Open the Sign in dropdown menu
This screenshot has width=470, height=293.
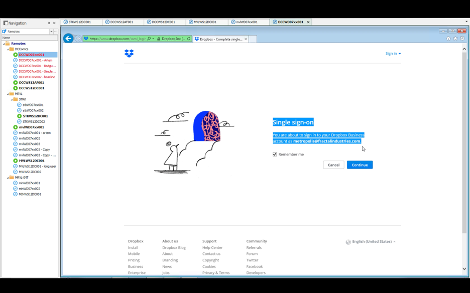tap(393, 53)
